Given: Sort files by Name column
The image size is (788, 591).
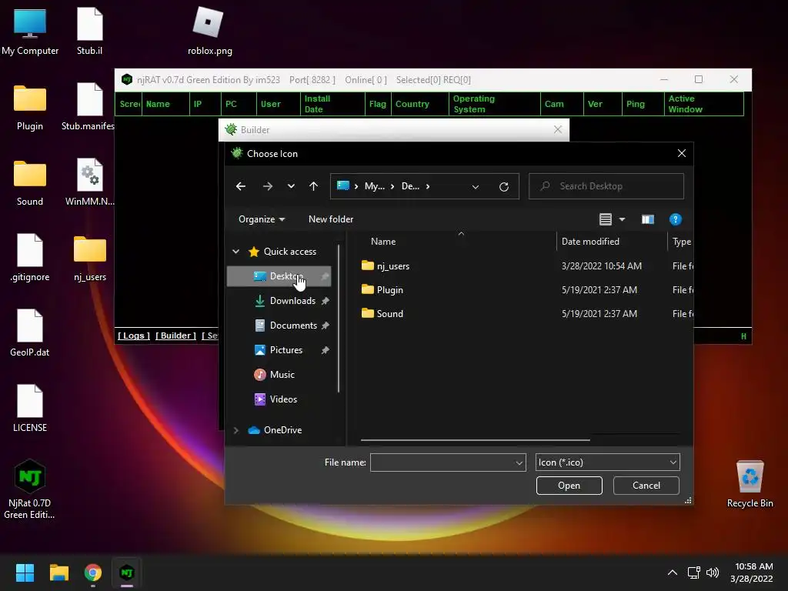Looking at the screenshot, I should (383, 241).
